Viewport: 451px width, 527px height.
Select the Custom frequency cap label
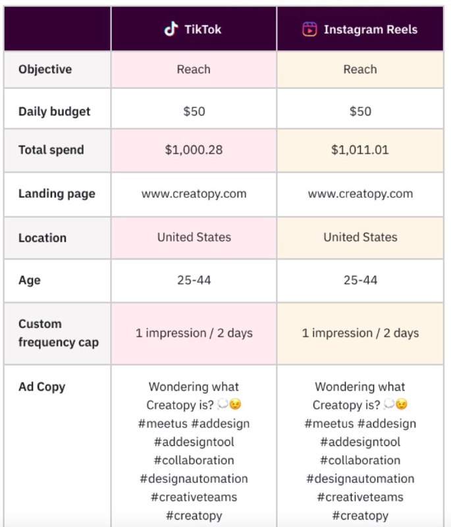click(58, 333)
